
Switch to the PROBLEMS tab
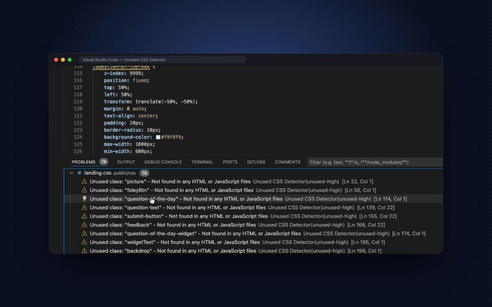pos(83,162)
